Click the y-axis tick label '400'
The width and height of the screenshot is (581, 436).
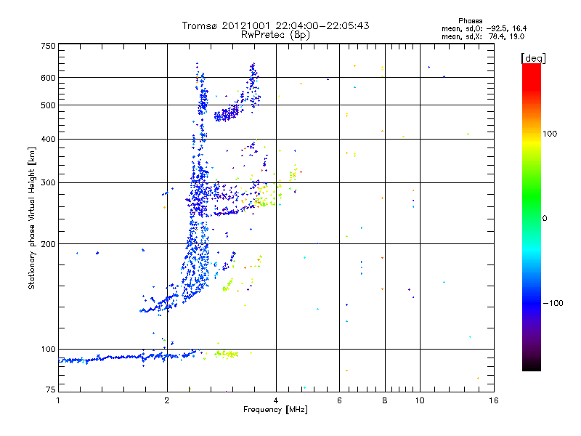pos(48,139)
